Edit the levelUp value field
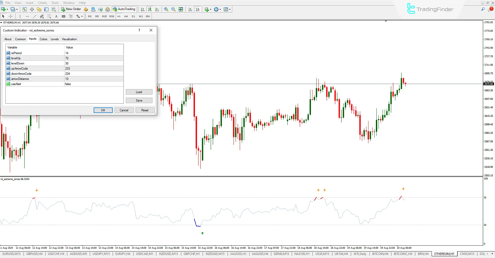Image resolution: width=495 pixels, height=258 pixels. (x=94, y=58)
